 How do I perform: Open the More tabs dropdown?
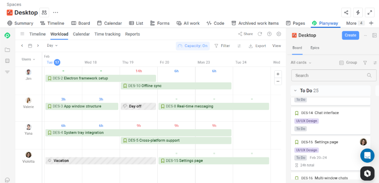click(355, 23)
